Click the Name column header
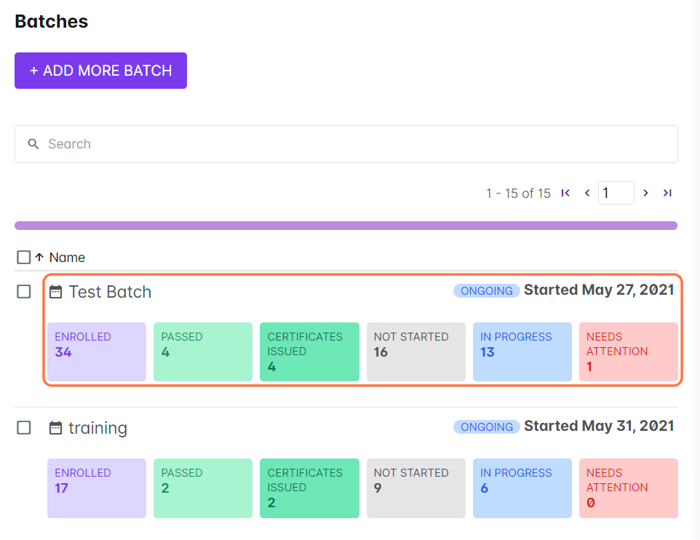This screenshot has width=700, height=540. tap(67, 257)
